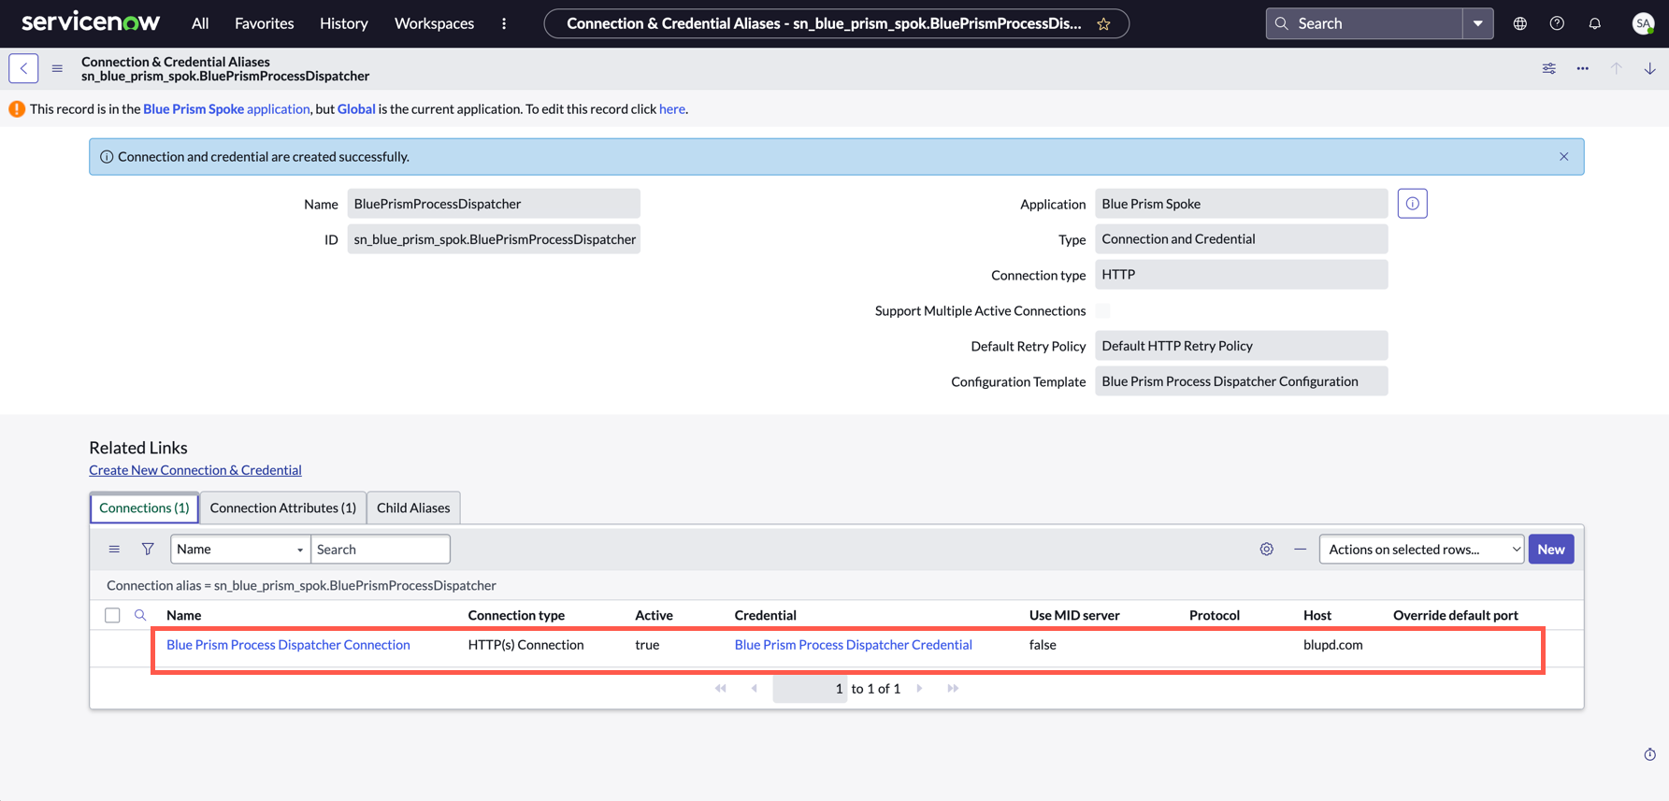
Task: Go back with the form back arrow
Action: click(23, 68)
